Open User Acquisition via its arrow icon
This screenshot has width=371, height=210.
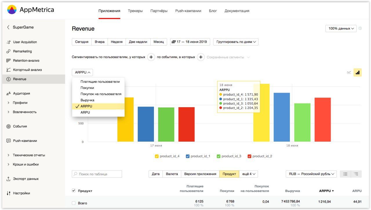pyautogui.click(x=8, y=42)
